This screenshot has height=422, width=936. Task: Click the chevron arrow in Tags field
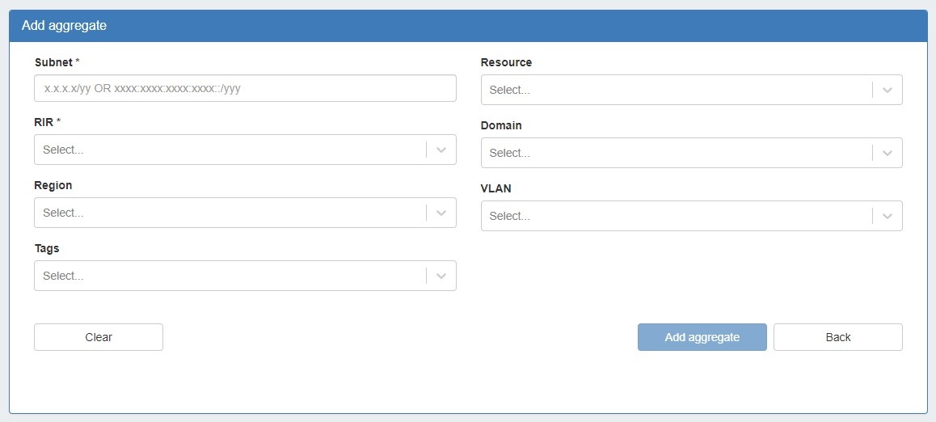coord(441,276)
